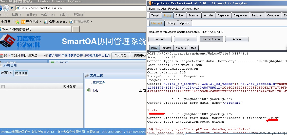Select the Headers request view tab
287x135 pixels.
181,48
